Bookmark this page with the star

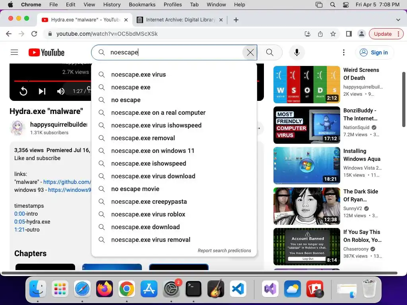pos(333,34)
